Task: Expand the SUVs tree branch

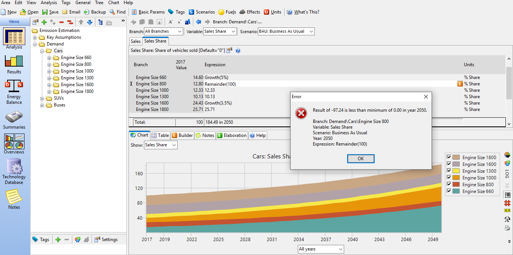Action: tap(42, 99)
